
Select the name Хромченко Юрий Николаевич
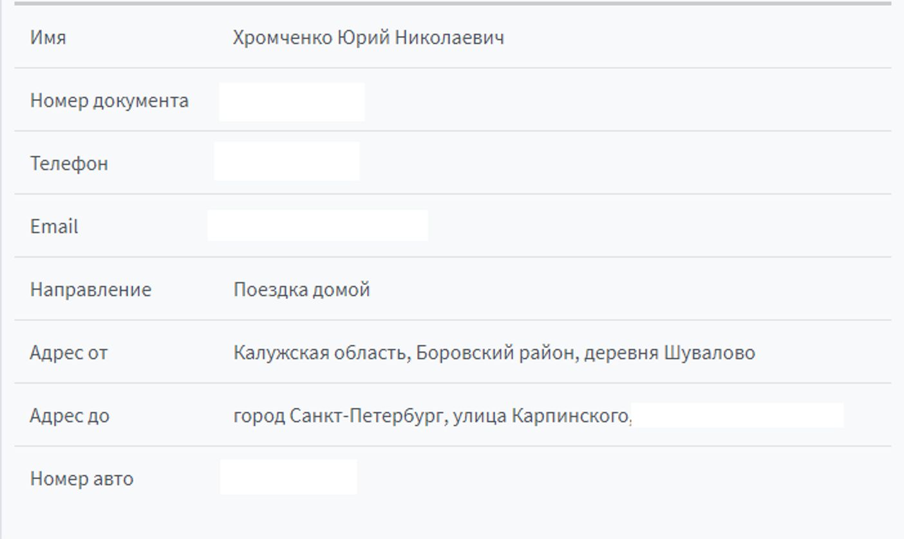pyautogui.click(x=368, y=37)
